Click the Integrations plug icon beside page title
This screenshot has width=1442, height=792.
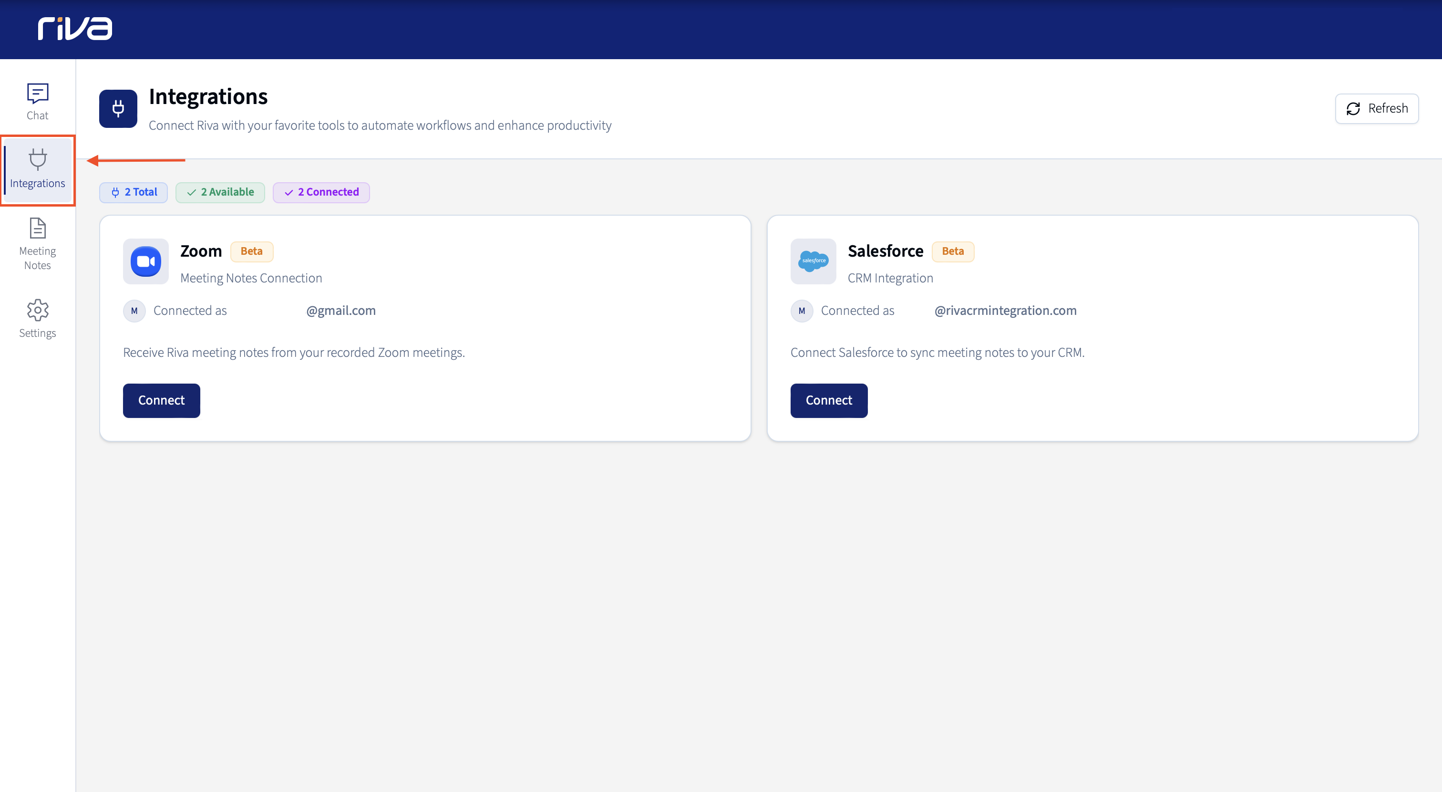click(x=118, y=109)
